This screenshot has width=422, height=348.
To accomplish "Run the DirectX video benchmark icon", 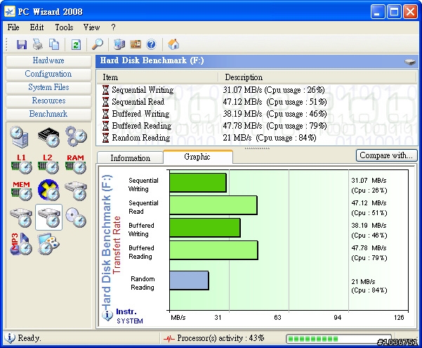I will click(48, 190).
